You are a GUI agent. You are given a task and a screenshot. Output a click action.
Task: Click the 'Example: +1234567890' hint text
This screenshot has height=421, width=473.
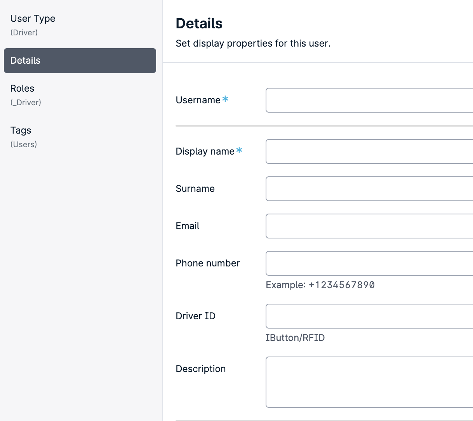click(x=320, y=285)
